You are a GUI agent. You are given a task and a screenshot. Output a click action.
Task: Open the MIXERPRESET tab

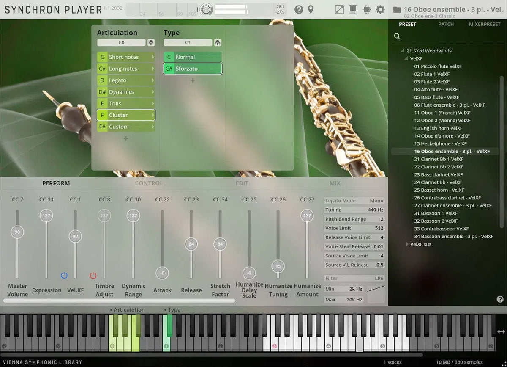tap(484, 24)
